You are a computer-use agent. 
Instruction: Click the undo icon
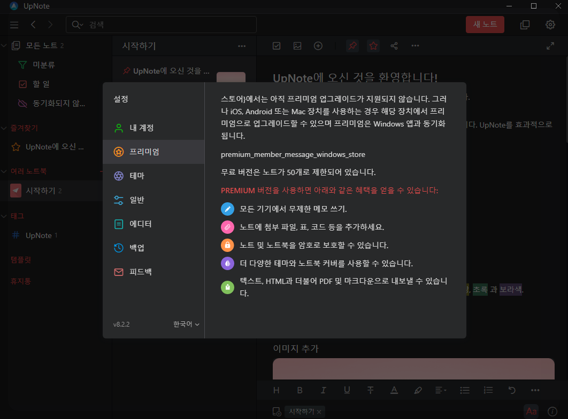click(512, 390)
